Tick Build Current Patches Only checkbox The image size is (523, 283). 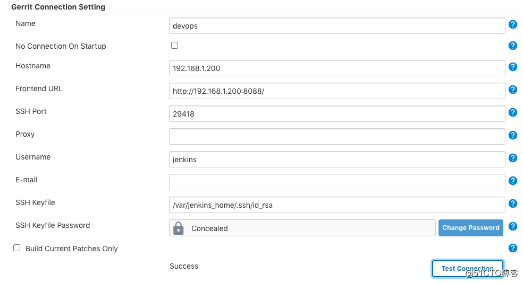[x=16, y=247]
